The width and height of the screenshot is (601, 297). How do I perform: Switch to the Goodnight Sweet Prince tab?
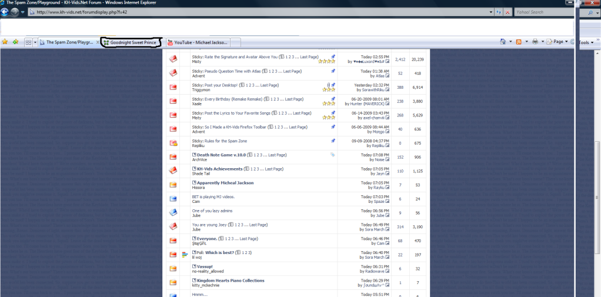(132, 42)
